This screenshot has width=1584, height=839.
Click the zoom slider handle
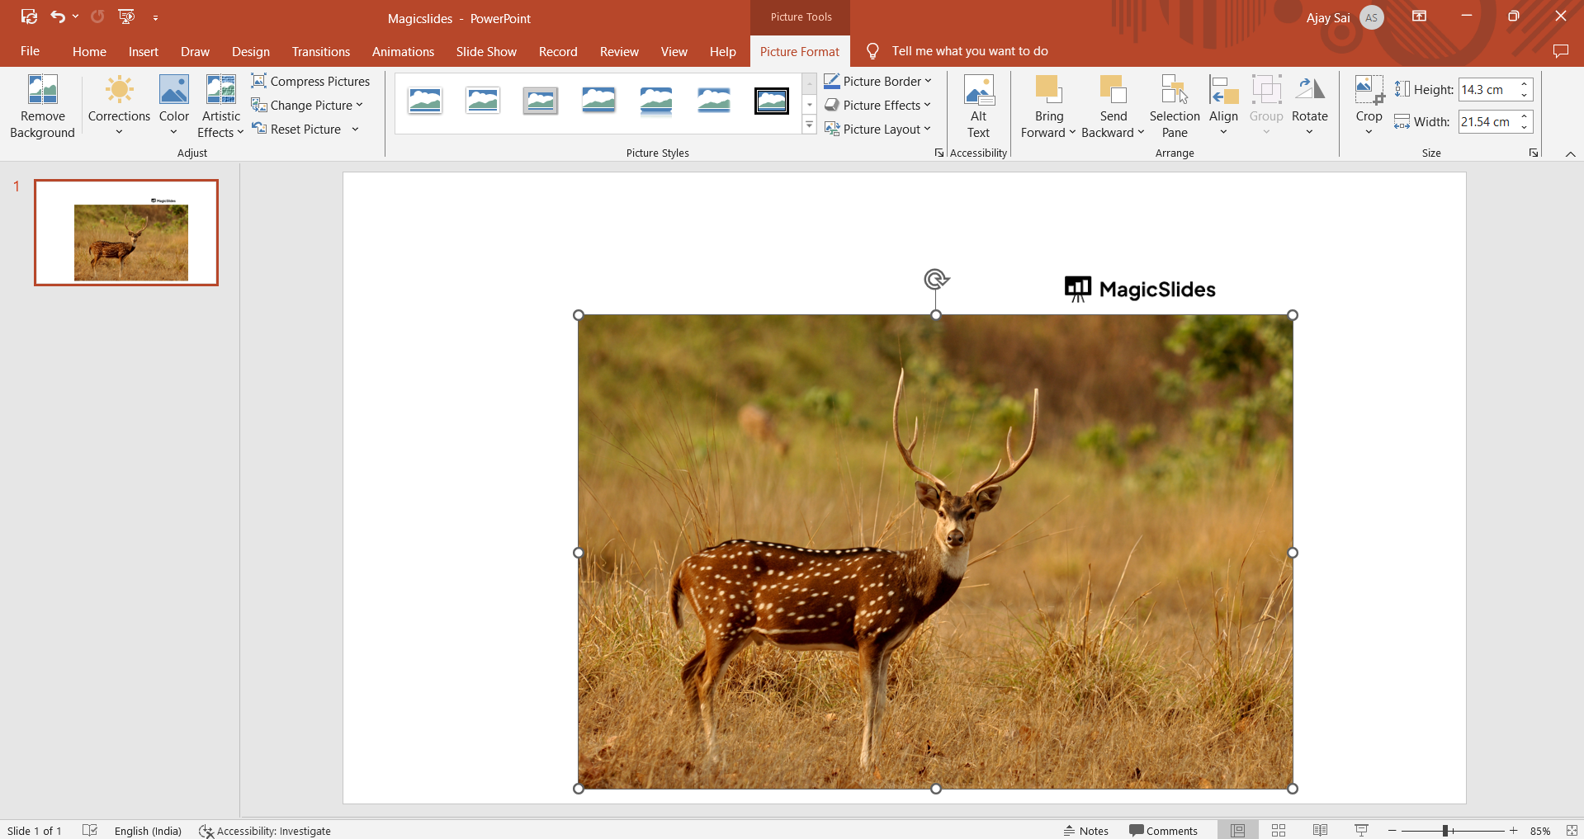click(1445, 831)
